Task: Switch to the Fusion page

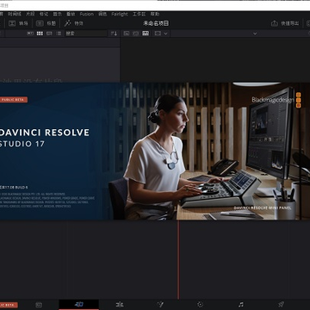Action: [x=160, y=305]
